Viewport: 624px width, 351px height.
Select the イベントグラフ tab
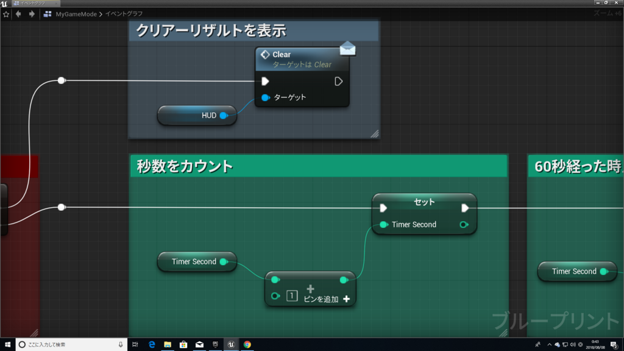pyautogui.click(x=34, y=3)
